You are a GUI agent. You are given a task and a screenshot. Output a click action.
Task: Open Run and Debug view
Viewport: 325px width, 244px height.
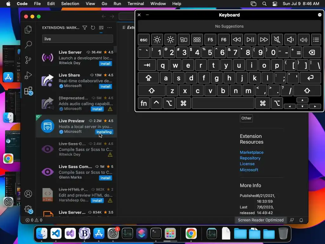coord(28,75)
